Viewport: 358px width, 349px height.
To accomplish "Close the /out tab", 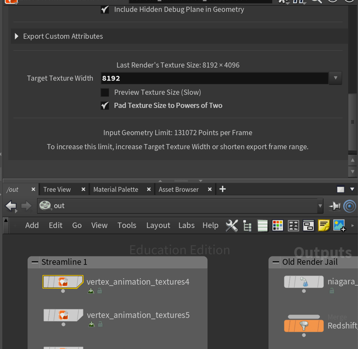I will tap(34, 189).
